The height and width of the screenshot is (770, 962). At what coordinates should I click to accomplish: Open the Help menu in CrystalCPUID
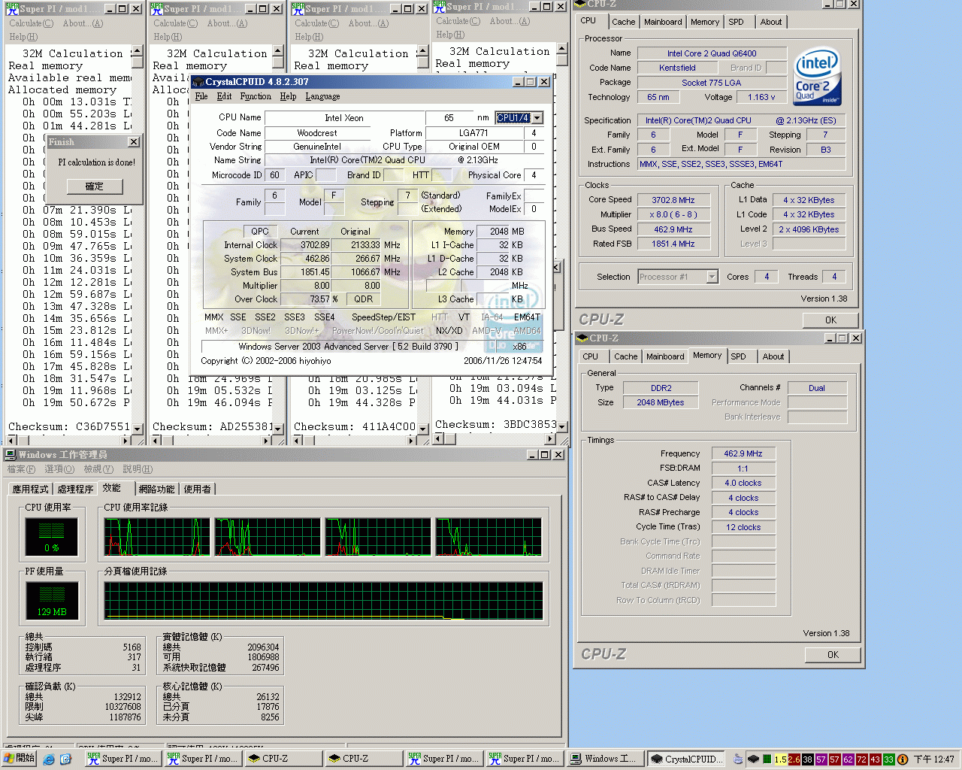pyautogui.click(x=288, y=96)
